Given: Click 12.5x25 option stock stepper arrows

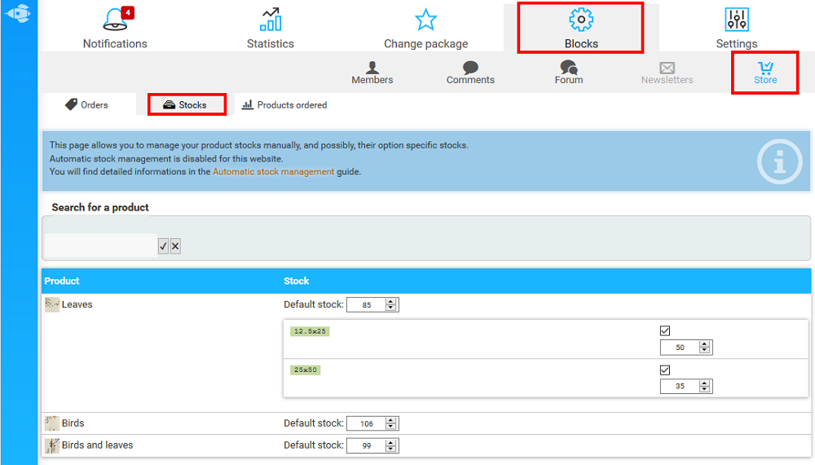Looking at the screenshot, I should (x=704, y=348).
